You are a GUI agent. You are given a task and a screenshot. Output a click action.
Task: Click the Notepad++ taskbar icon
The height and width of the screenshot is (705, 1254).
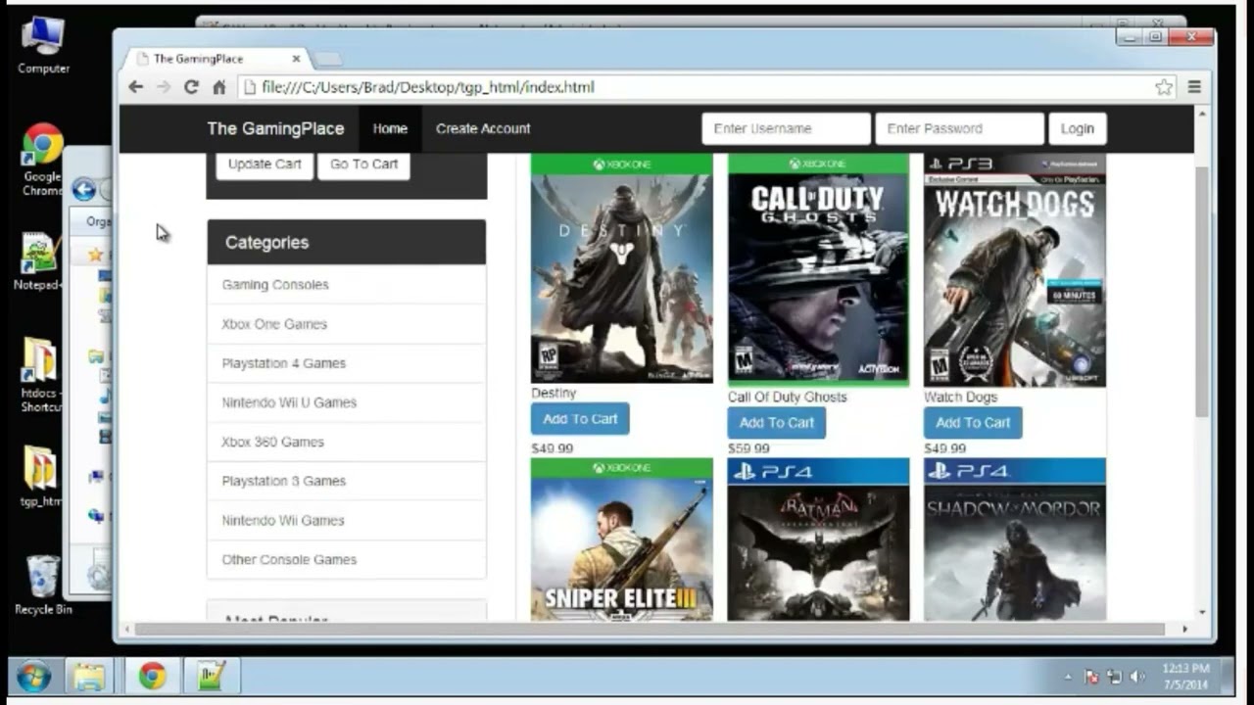(x=212, y=677)
